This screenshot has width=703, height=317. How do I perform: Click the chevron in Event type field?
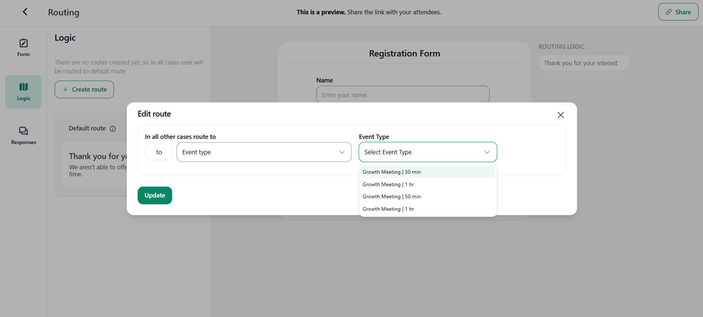[x=342, y=152]
